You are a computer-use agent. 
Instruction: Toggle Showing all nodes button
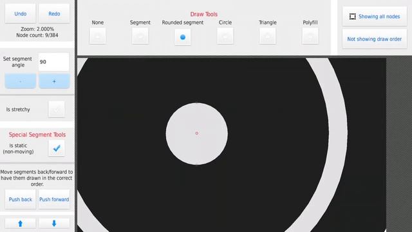(375, 16)
